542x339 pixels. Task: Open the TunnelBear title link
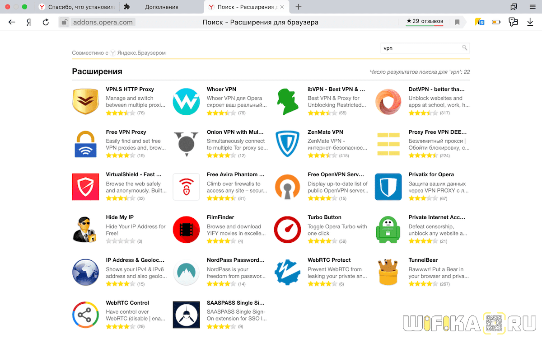423,260
